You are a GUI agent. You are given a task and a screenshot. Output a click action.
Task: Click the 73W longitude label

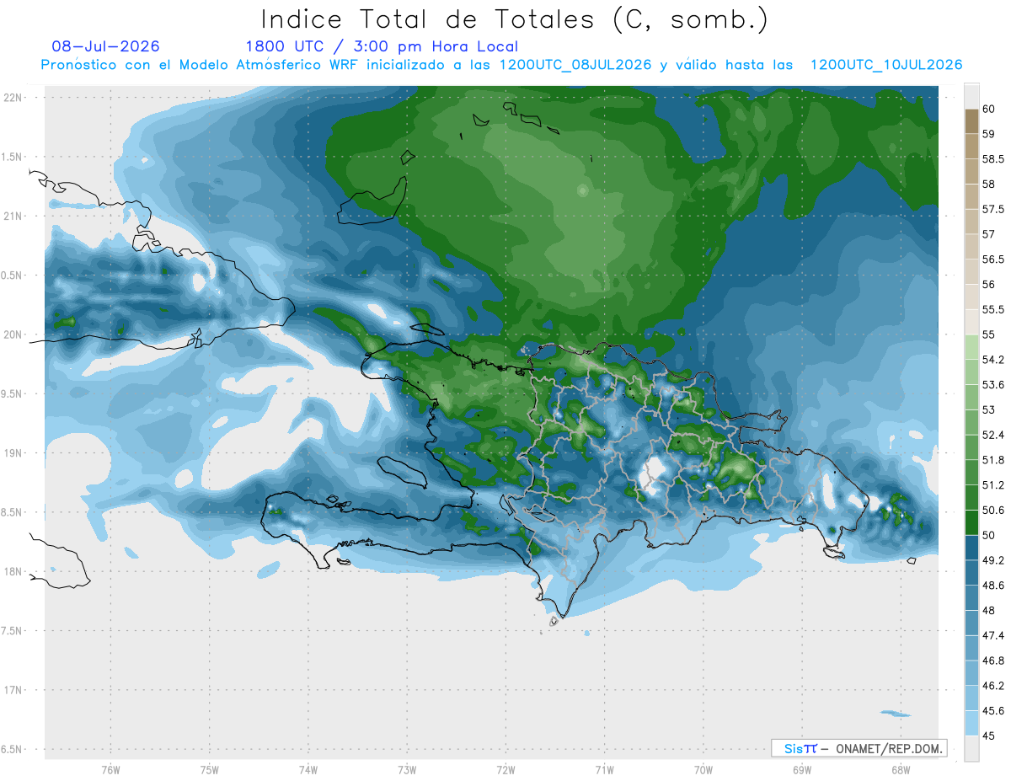(x=407, y=770)
